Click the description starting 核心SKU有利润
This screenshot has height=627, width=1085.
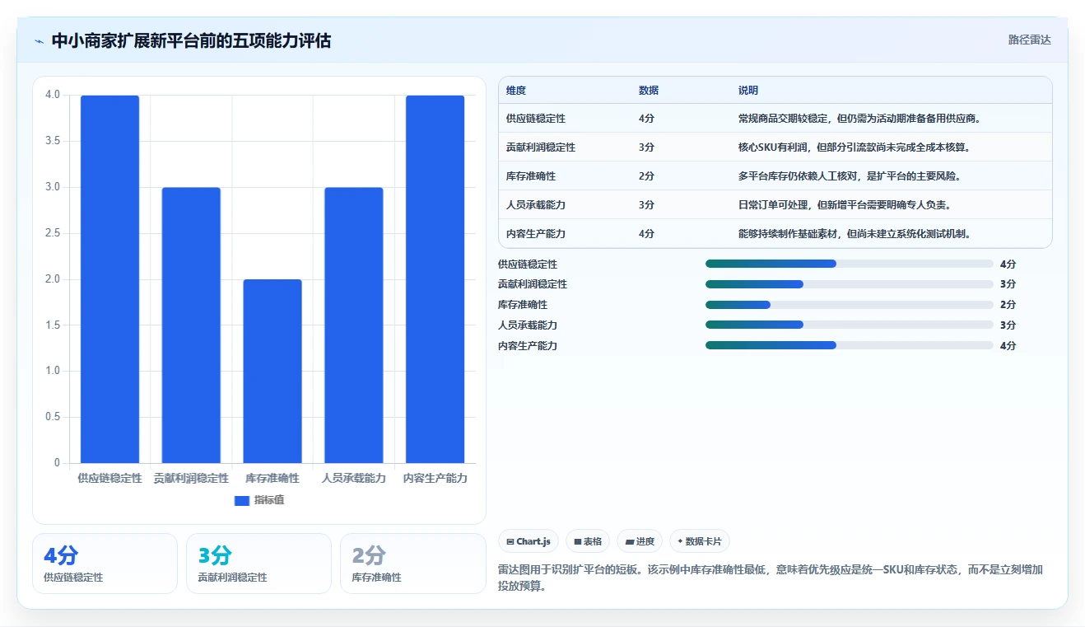coord(854,147)
